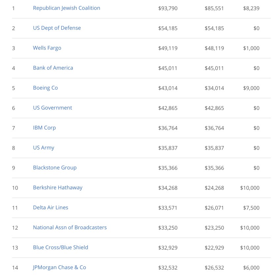
Task: Click the $93,790 total amount
Action: pos(168,8)
